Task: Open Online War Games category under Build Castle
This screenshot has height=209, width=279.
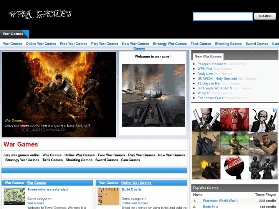Action: (x=135, y=203)
